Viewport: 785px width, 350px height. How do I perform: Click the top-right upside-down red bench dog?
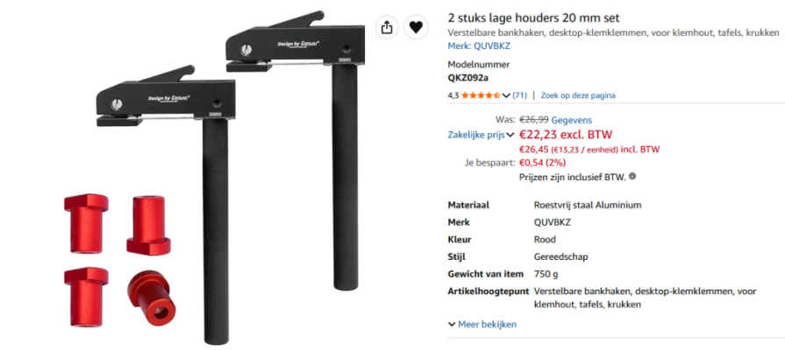tap(149, 225)
